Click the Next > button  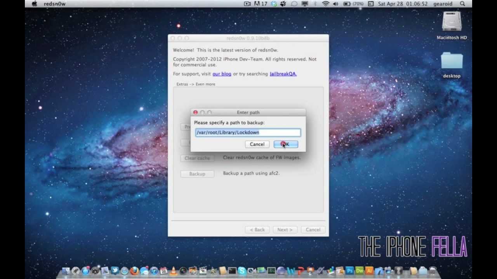click(x=285, y=230)
